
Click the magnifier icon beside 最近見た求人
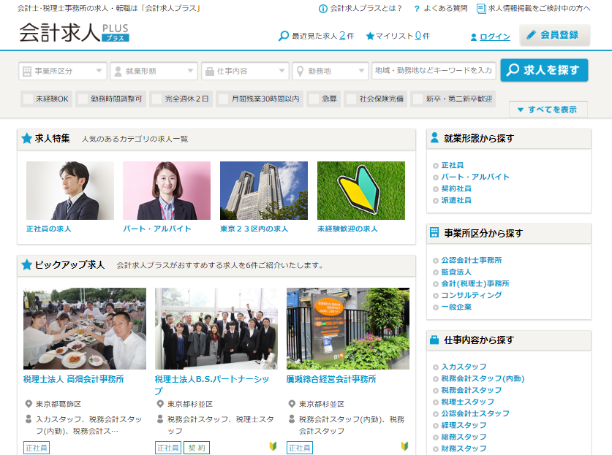point(284,36)
